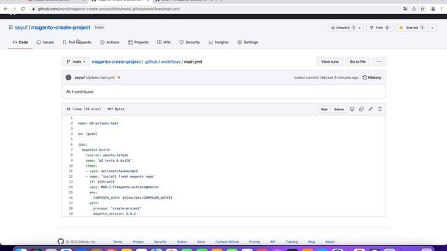Edit this file with the pencil icon
The height and width of the screenshot is (251, 447).
pyautogui.click(x=371, y=109)
